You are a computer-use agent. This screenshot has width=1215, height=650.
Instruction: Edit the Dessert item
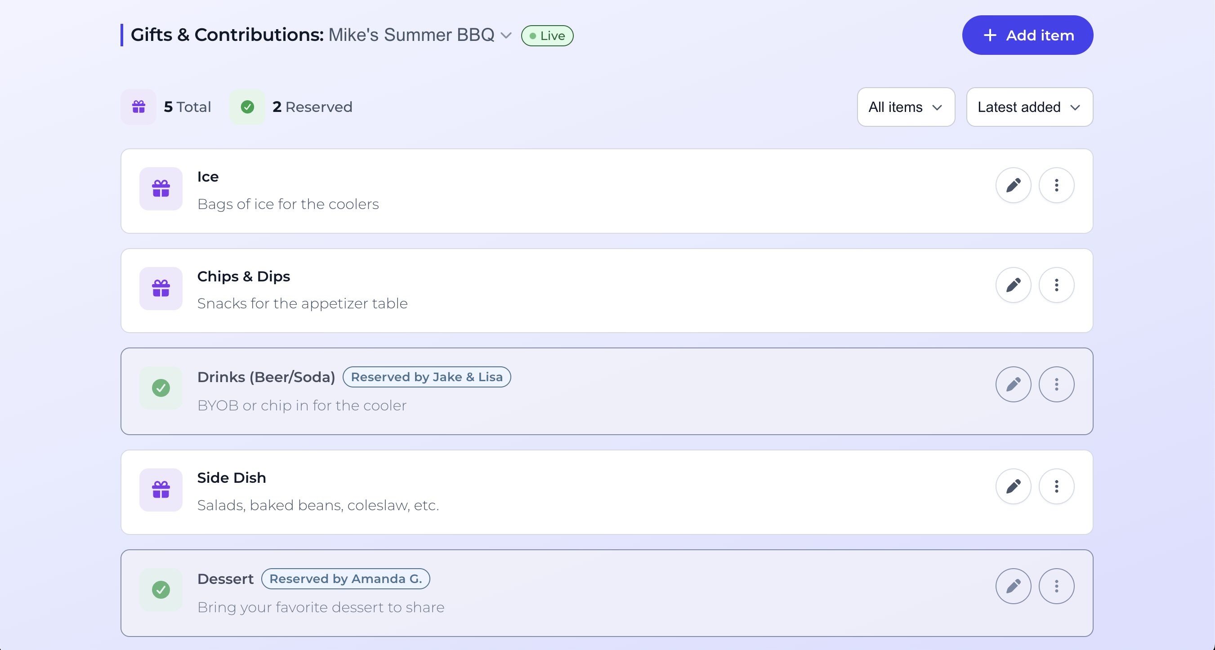click(x=1013, y=586)
